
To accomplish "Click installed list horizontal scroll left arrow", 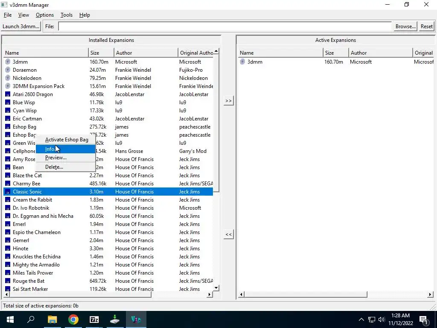I will [7, 294].
